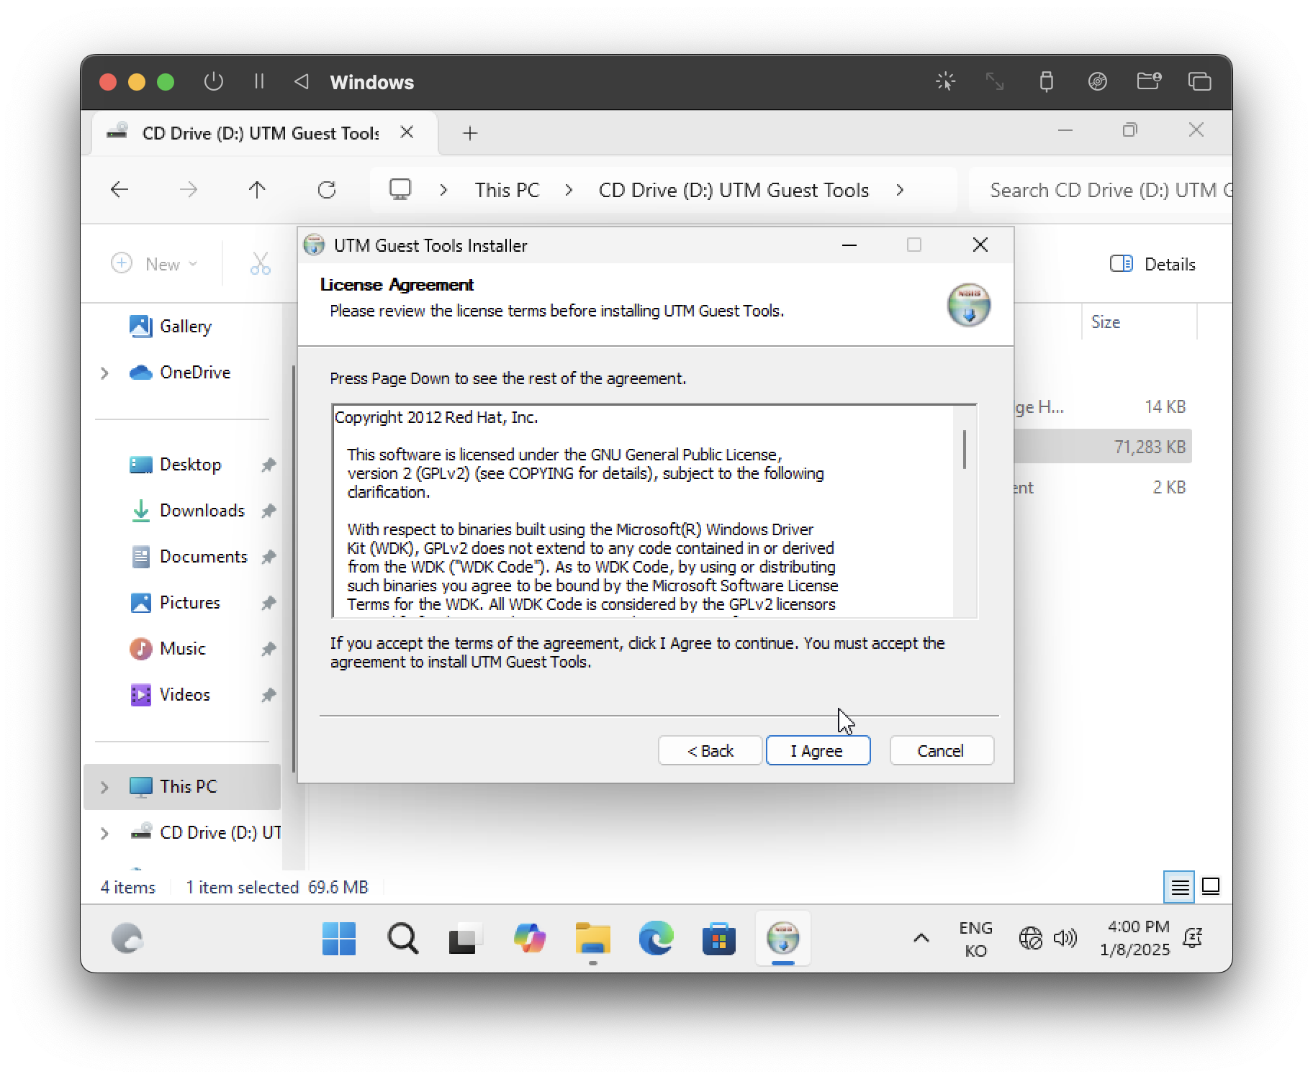The image size is (1313, 1079).
Task: Click the < Back installer button
Action: pyautogui.click(x=710, y=750)
